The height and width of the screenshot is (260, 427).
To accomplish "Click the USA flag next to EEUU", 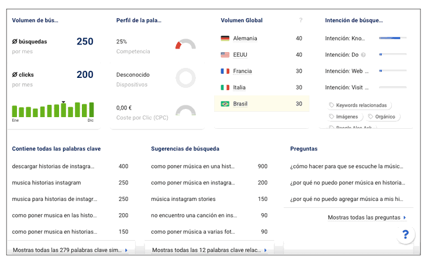I will (x=225, y=55).
